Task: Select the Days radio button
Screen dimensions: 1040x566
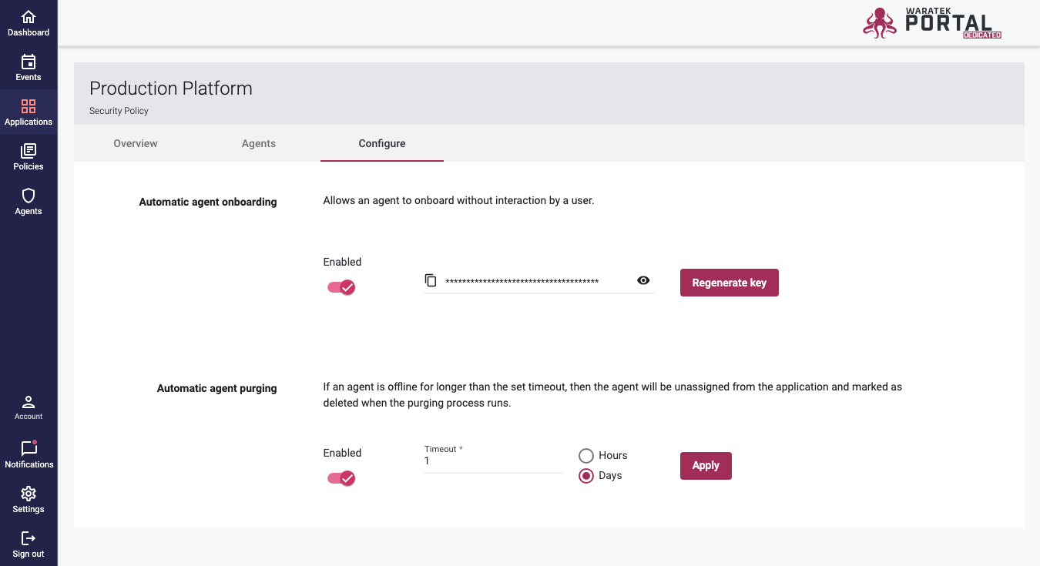Action: pos(586,476)
